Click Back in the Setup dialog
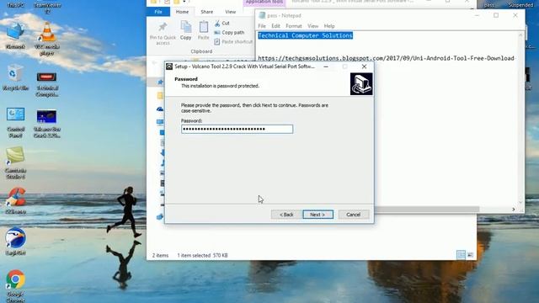Screen dimensions: 539x303 click(x=286, y=215)
